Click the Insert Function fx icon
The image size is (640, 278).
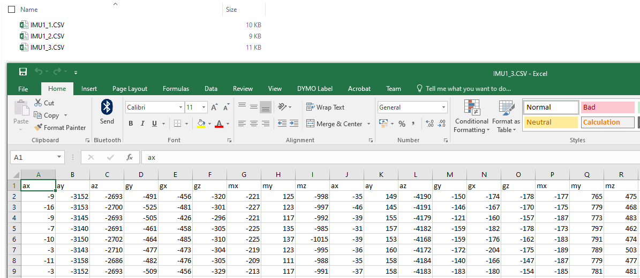point(129,157)
